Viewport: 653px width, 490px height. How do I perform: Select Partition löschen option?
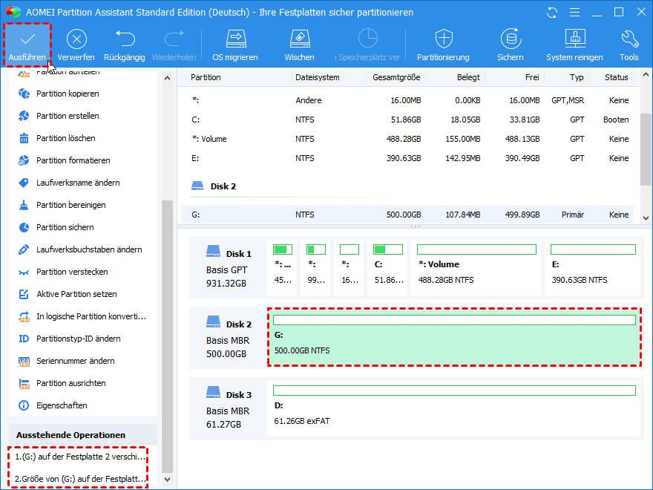(x=65, y=138)
